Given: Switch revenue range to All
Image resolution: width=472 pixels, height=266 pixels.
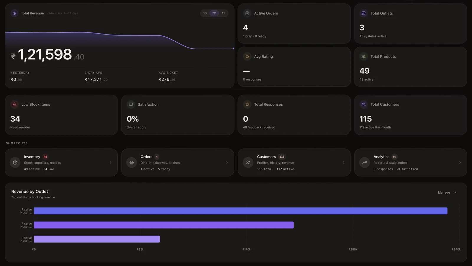Looking at the screenshot, I should coord(223,13).
